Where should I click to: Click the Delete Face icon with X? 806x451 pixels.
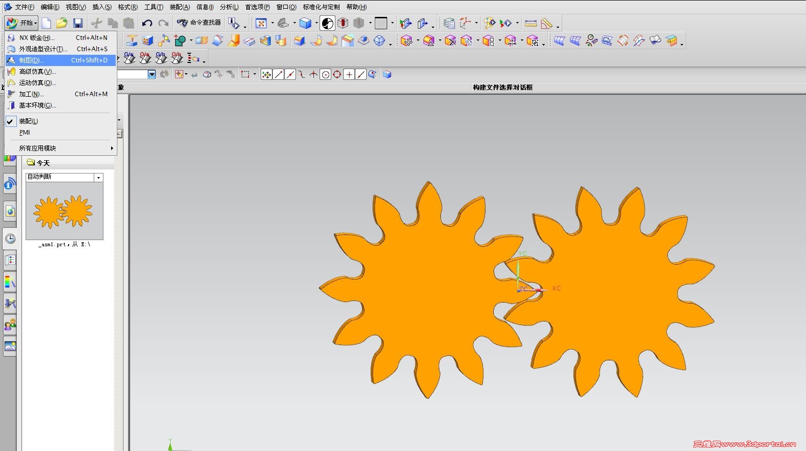(x=450, y=40)
